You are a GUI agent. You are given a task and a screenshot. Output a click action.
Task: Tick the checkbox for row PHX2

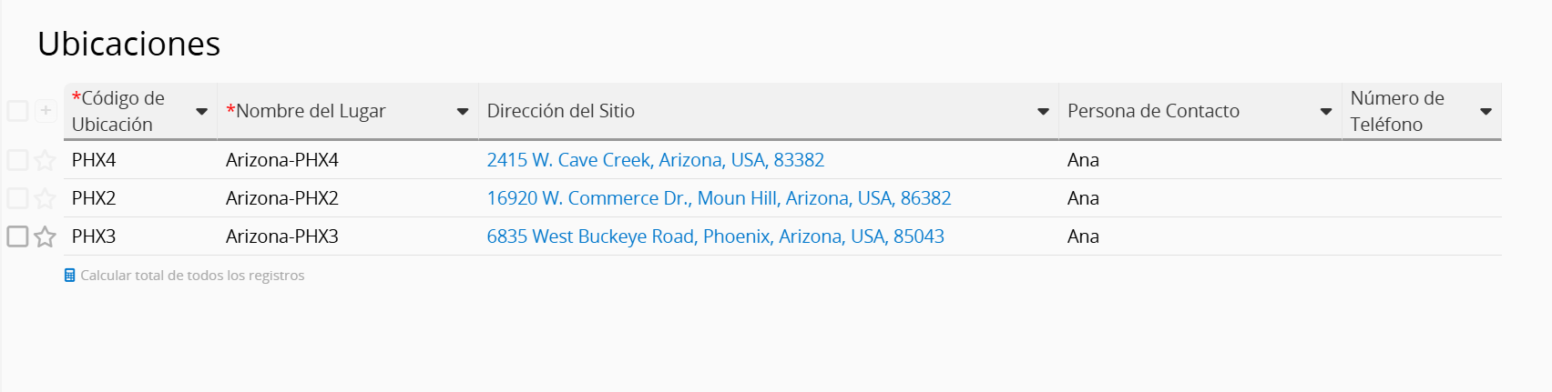(17, 198)
